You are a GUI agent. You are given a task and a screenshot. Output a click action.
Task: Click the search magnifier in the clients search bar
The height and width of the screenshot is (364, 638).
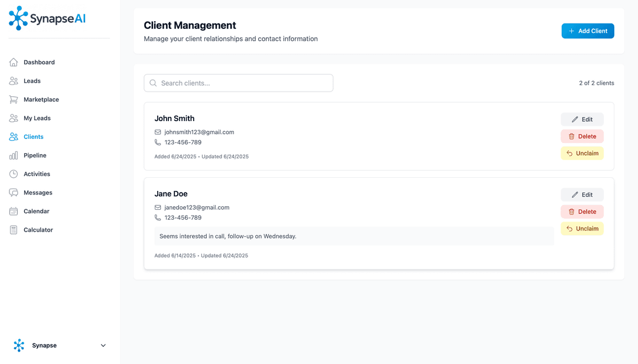(x=154, y=83)
